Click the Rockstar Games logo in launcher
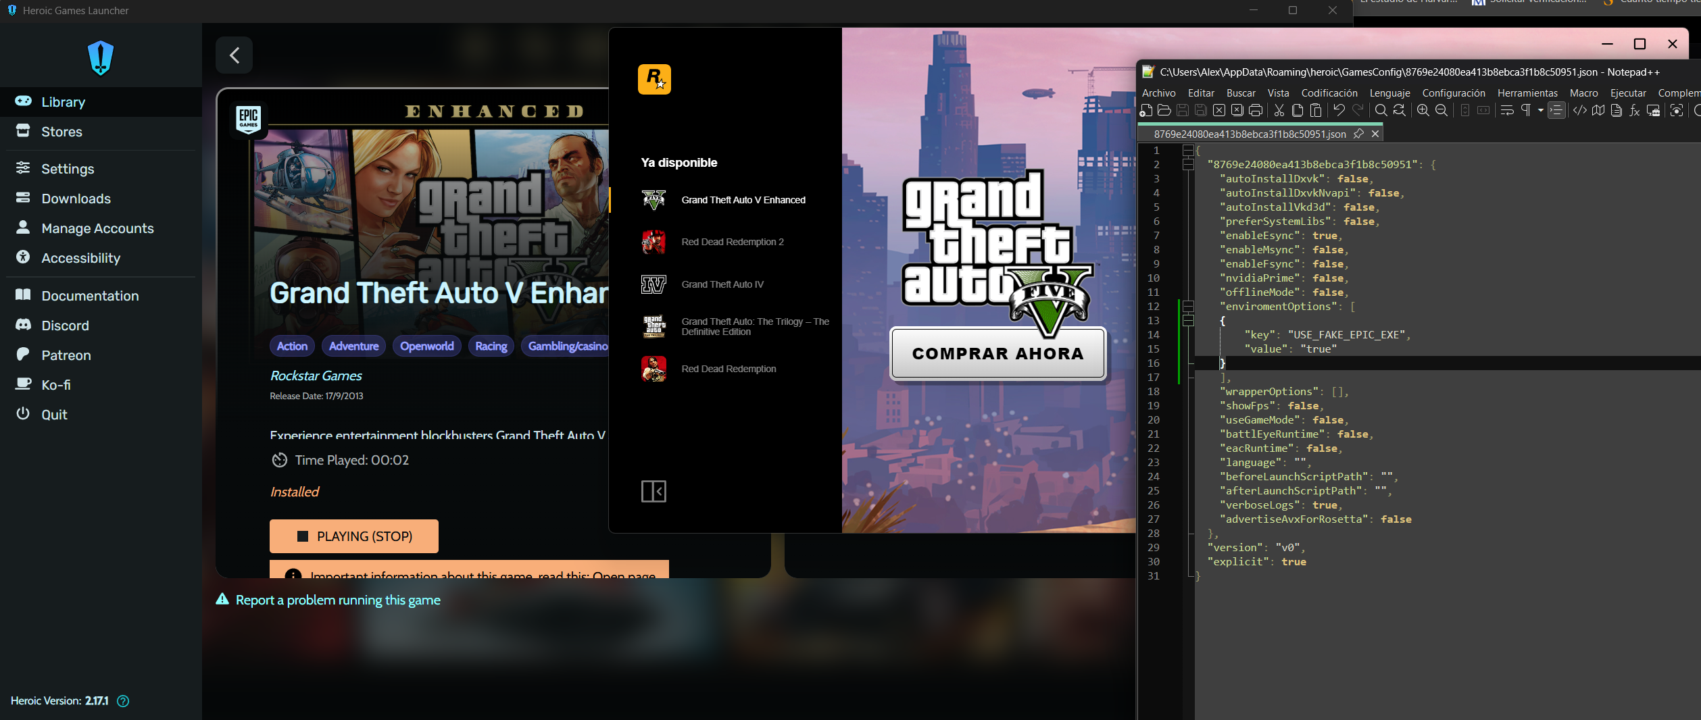 (654, 79)
